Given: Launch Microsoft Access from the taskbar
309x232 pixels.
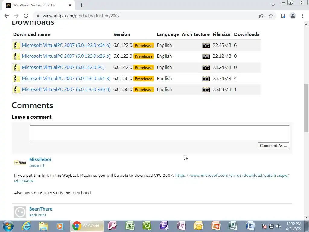Looking at the screenshot, I should pos(113,226).
